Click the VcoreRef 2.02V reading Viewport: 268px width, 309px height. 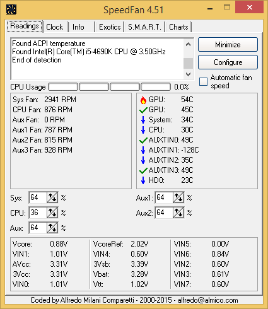tap(120, 244)
